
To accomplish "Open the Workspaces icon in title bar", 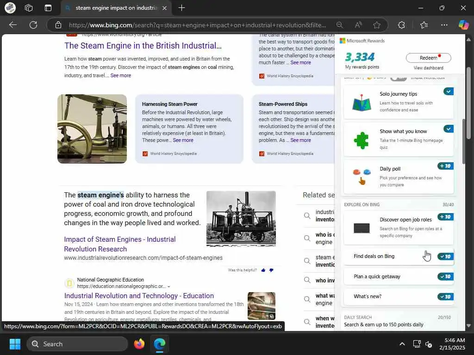I will coord(29,8).
